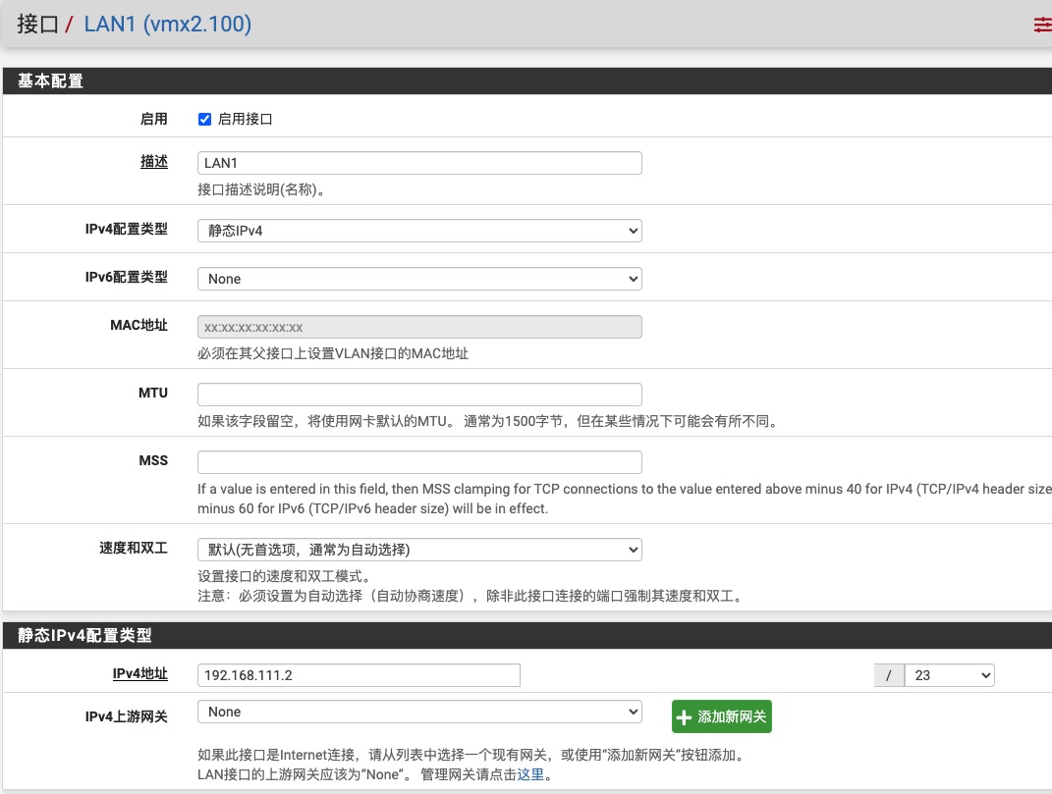Click the 静态IPv4配置类型 section header
Viewport: 1052px width, 794px height.
84,635
